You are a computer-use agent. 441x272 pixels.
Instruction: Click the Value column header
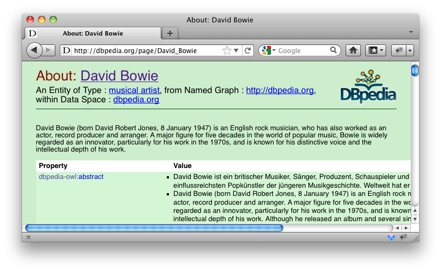tap(183, 166)
